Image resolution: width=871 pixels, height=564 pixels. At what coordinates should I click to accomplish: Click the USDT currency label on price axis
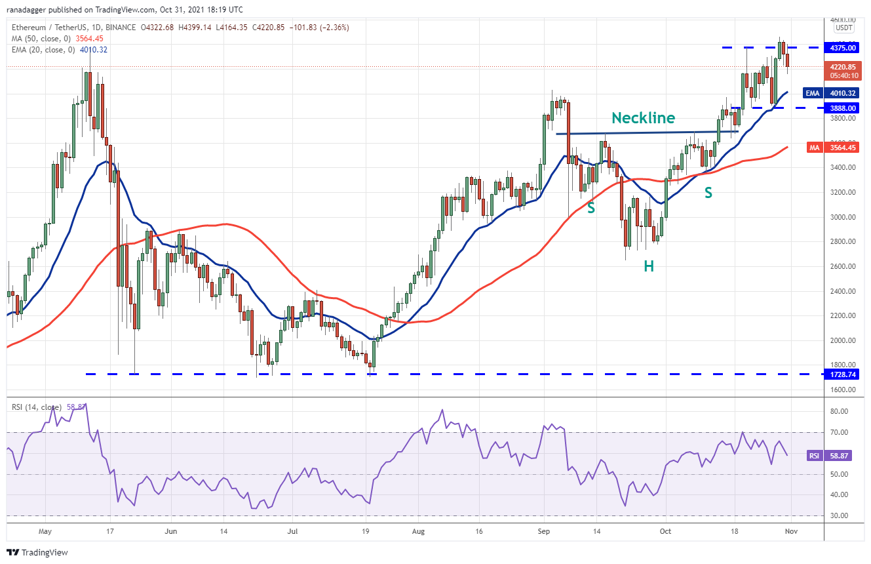(843, 28)
